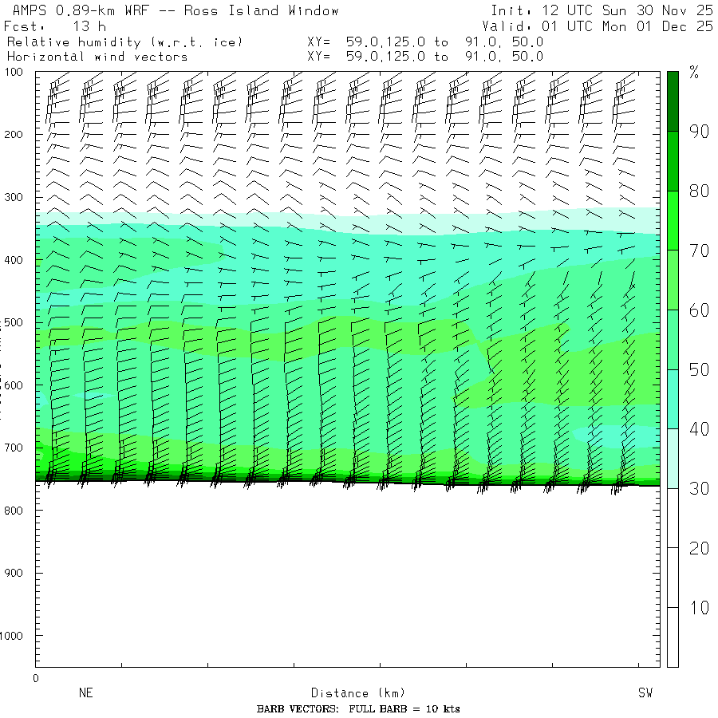Click the 'Relative humidity (w.r.t. ice)' label

click(124, 42)
